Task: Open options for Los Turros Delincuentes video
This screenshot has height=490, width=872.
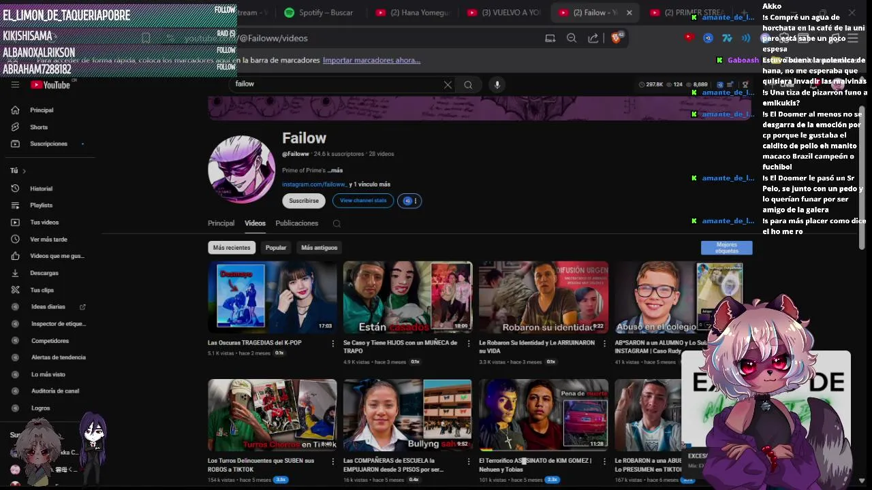Action: [x=332, y=461]
